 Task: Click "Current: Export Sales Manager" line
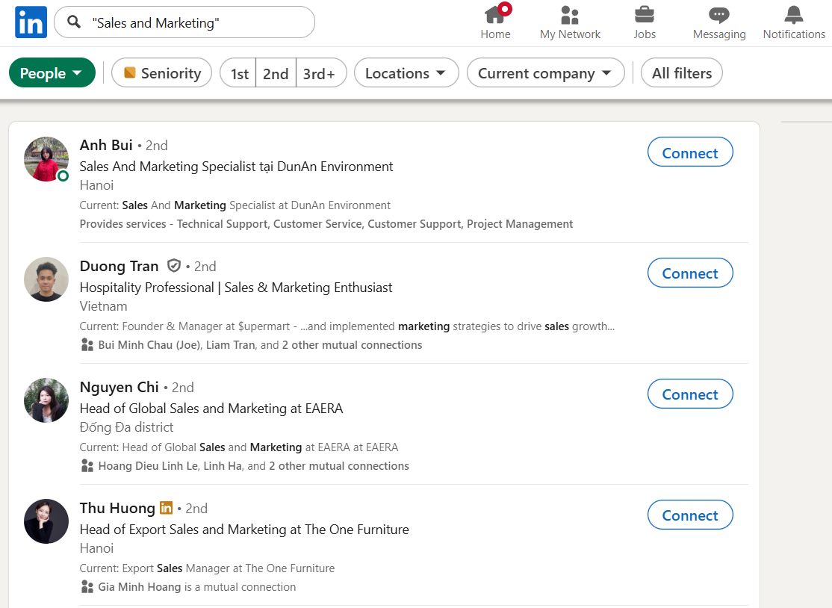(207, 568)
